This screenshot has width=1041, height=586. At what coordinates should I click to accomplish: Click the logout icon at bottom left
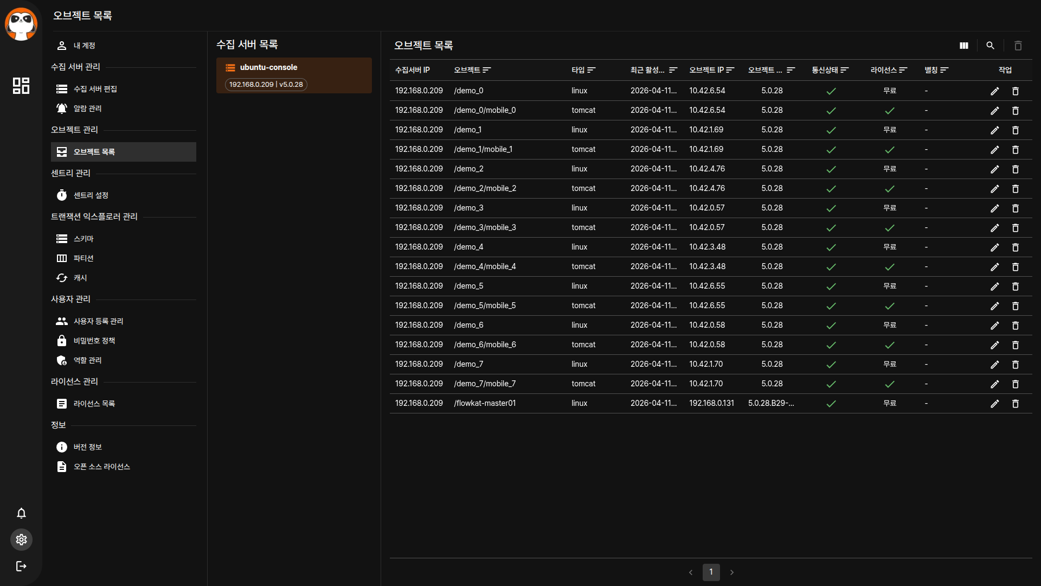point(21,566)
